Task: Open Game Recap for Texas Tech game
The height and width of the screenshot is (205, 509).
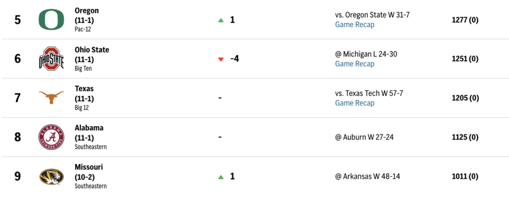Action: (x=354, y=103)
